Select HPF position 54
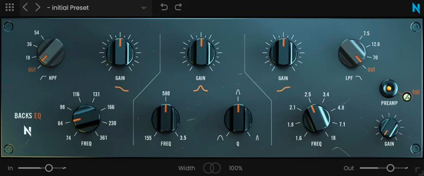 (x=37, y=33)
